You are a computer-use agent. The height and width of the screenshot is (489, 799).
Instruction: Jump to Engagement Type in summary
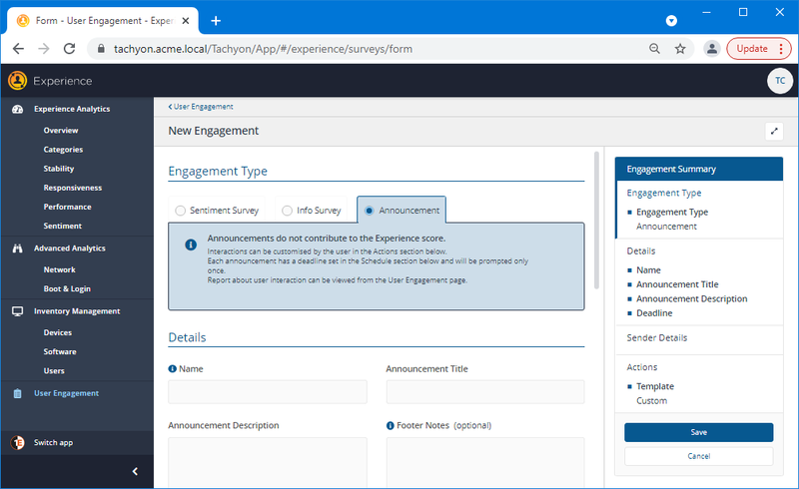coord(664,193)
